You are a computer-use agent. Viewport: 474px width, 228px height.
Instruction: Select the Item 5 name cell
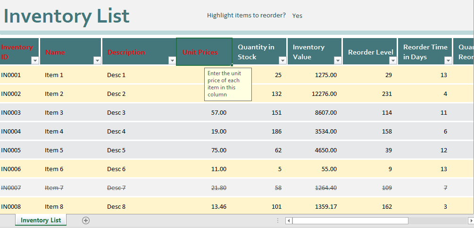(x=54, y=150)
